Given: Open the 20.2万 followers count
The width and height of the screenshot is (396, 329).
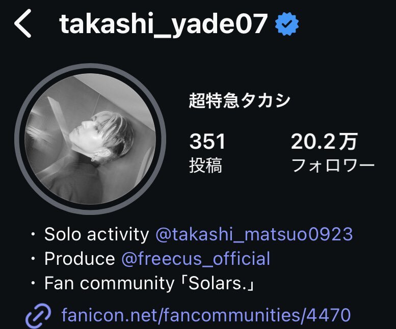Looking at the screenshot, I should coord(324,142).
